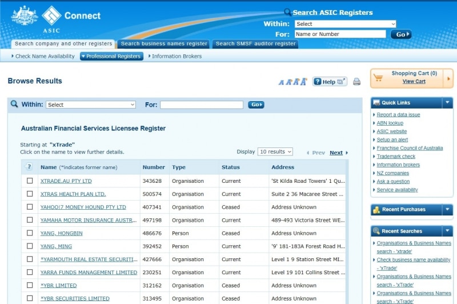Focus the results For search field
The width and height of the screenshot is (457, 304).
tap(202, 105)
